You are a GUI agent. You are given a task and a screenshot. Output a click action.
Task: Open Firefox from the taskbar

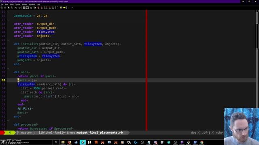tap(70, 142)
